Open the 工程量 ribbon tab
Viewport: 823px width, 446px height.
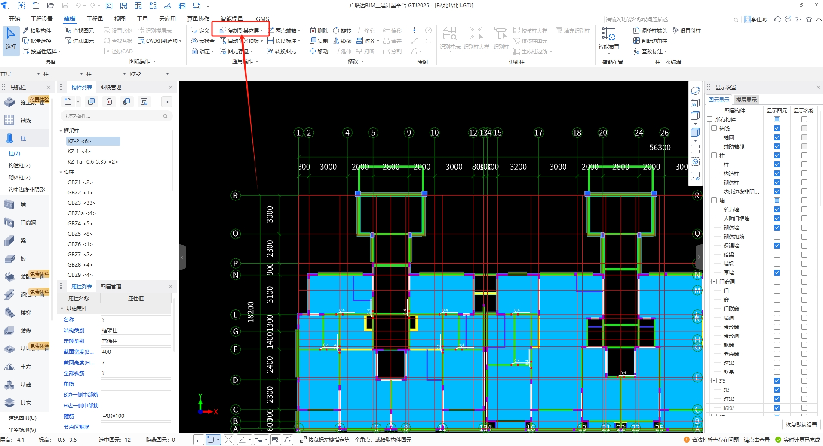point(95,19)
